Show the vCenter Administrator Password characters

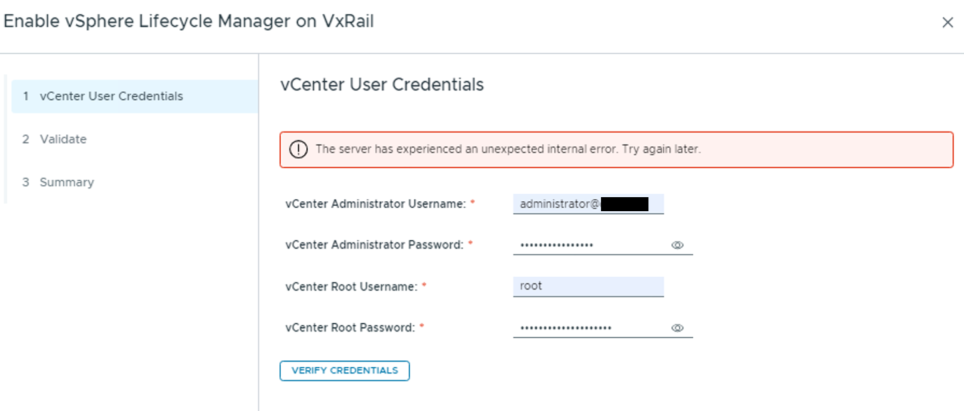point(677,245)
